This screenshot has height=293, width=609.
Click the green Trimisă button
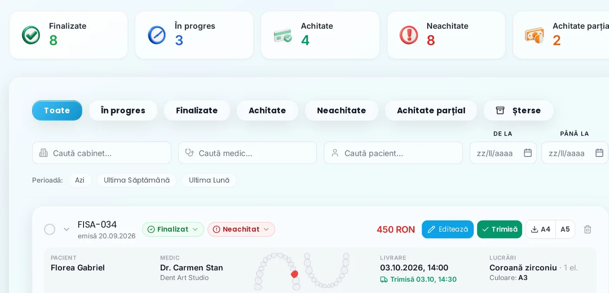click(499, 229)
